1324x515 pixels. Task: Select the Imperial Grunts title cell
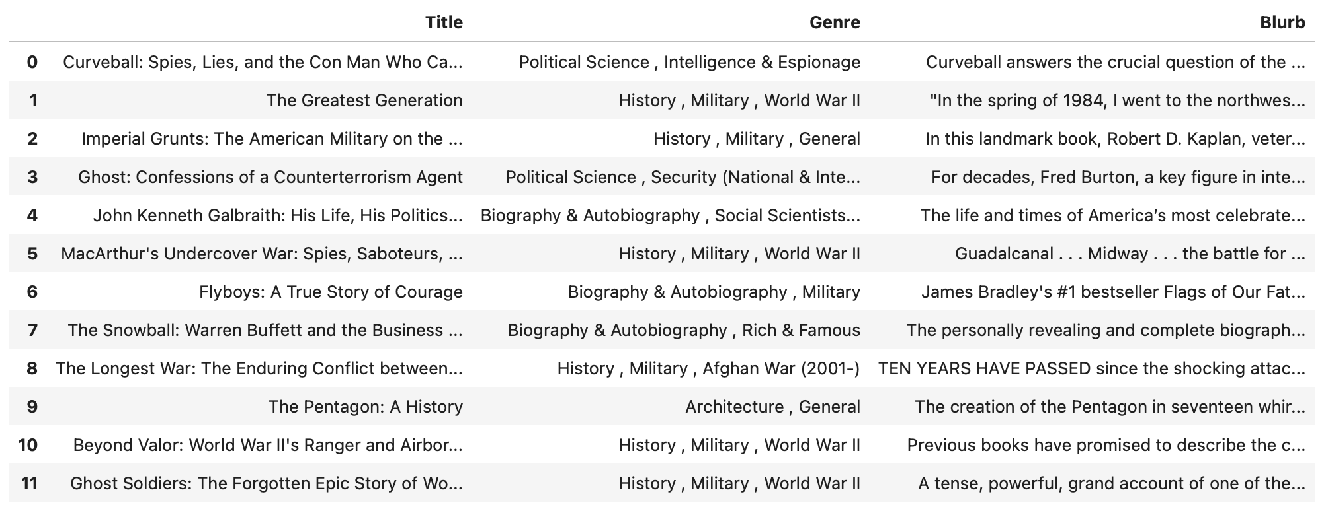point(272,139)
